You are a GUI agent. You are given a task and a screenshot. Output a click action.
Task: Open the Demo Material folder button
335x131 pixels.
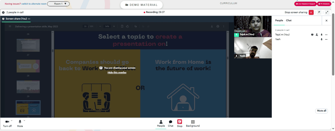point(141,5)
